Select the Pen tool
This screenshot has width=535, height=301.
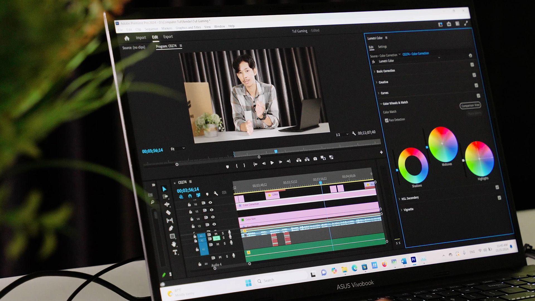coord(171,228)
